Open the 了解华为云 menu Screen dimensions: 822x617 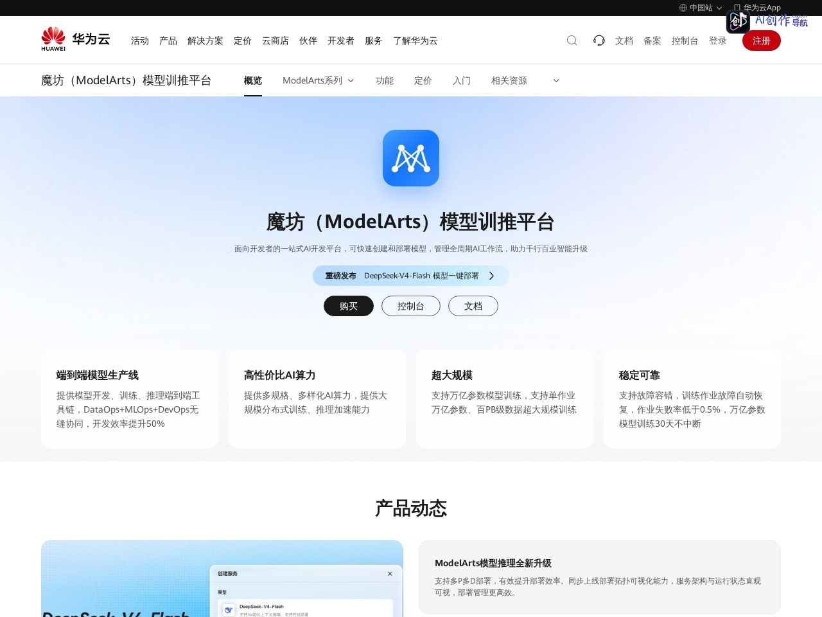[415, 40]
